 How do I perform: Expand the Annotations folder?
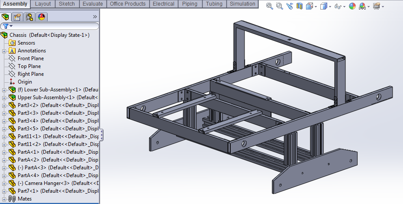[x=4, y=51]
